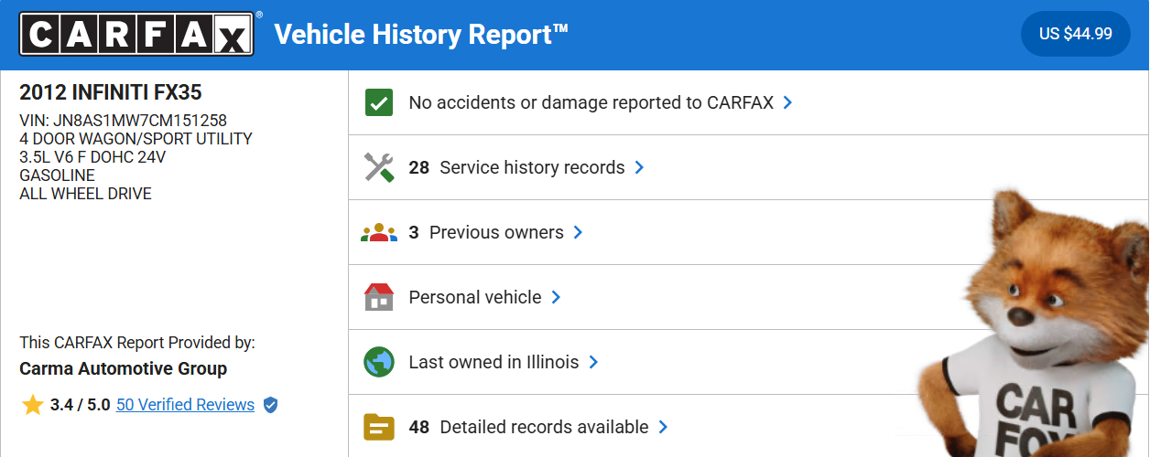The height and width of the screenshot is (457, 1150).
Task: Click the folder detailed records icon
Action: [378, 427]
